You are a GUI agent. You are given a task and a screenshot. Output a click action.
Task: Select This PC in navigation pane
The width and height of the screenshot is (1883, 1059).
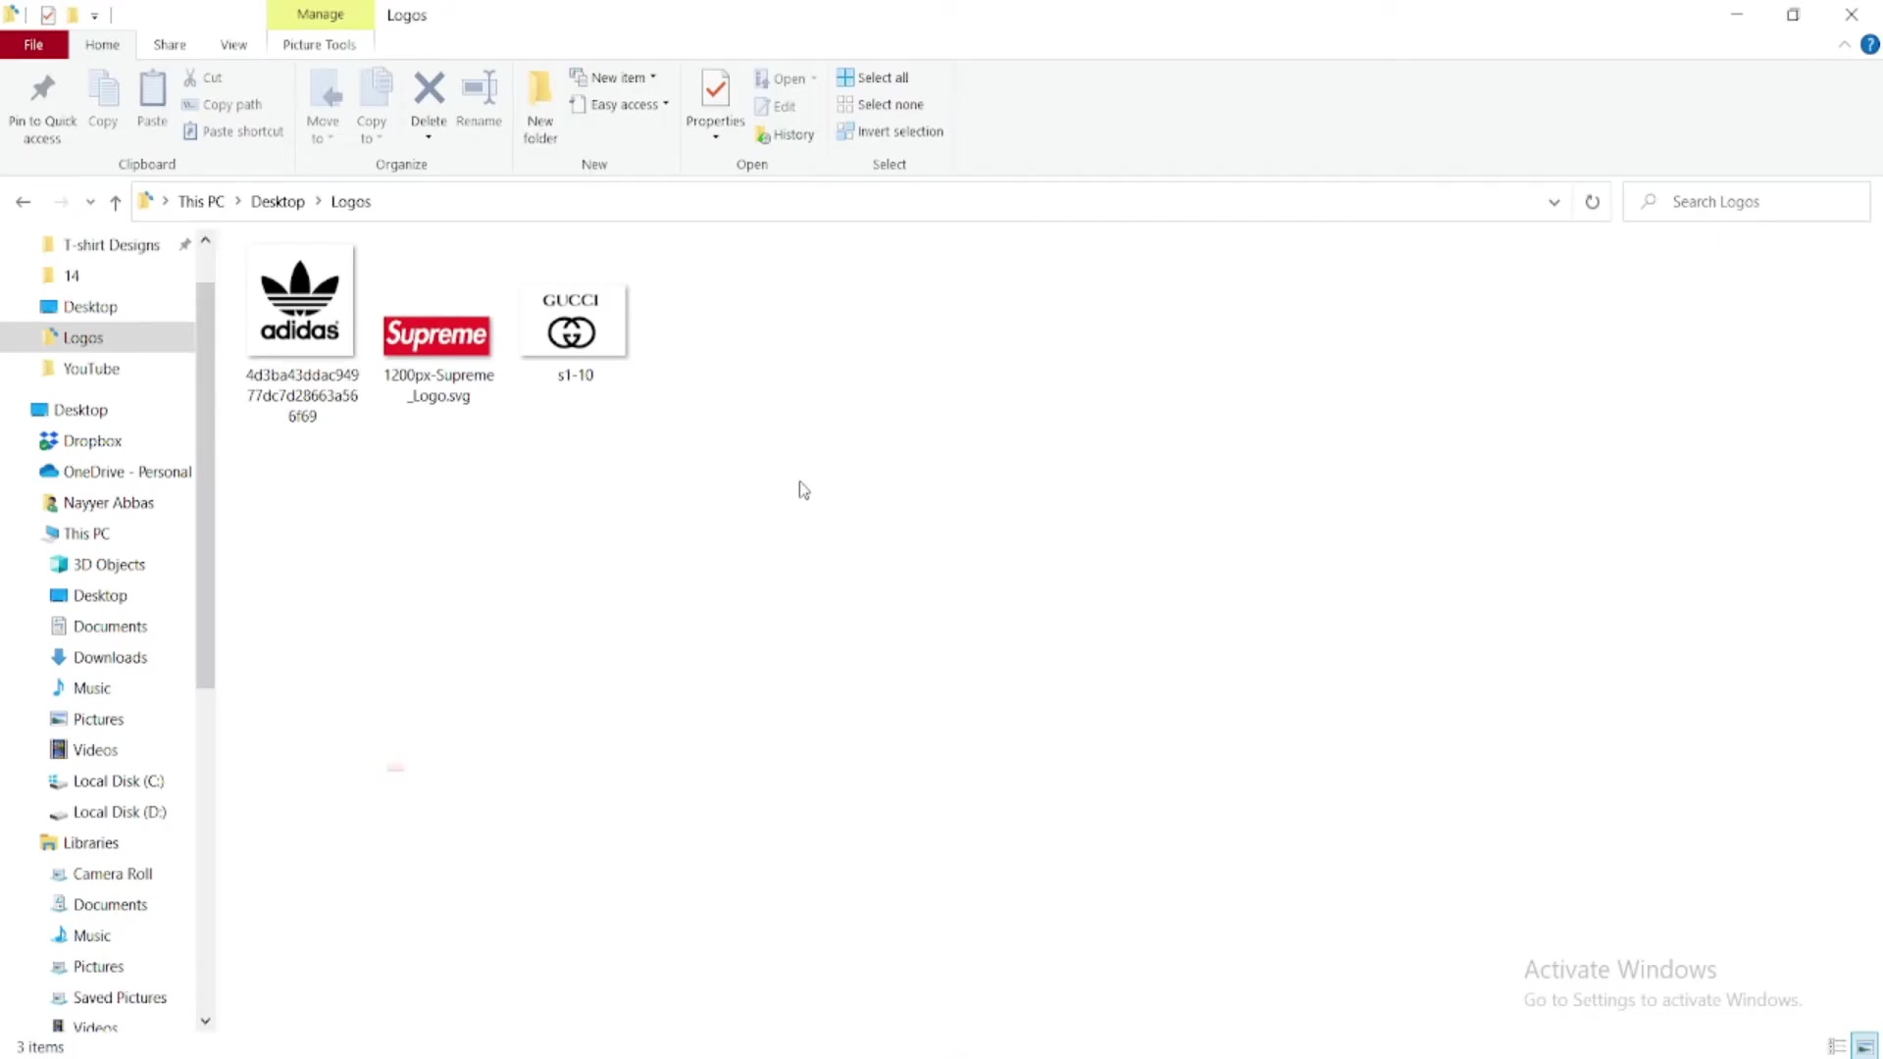(86, 533)
